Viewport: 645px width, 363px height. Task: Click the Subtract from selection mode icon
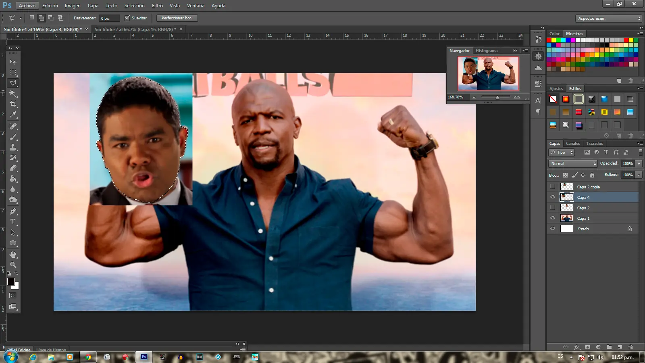[x=51, y=18]
